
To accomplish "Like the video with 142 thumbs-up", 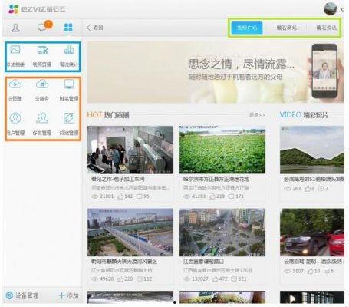I will (120, 196).
